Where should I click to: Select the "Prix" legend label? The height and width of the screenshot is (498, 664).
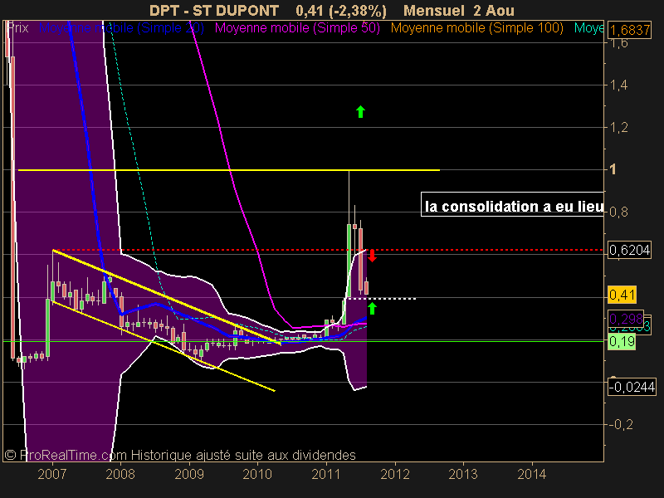17,28
